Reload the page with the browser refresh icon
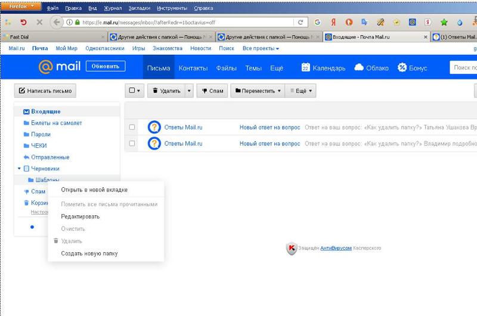The width and height of the screenshot is (477, 316). [301, 22]
